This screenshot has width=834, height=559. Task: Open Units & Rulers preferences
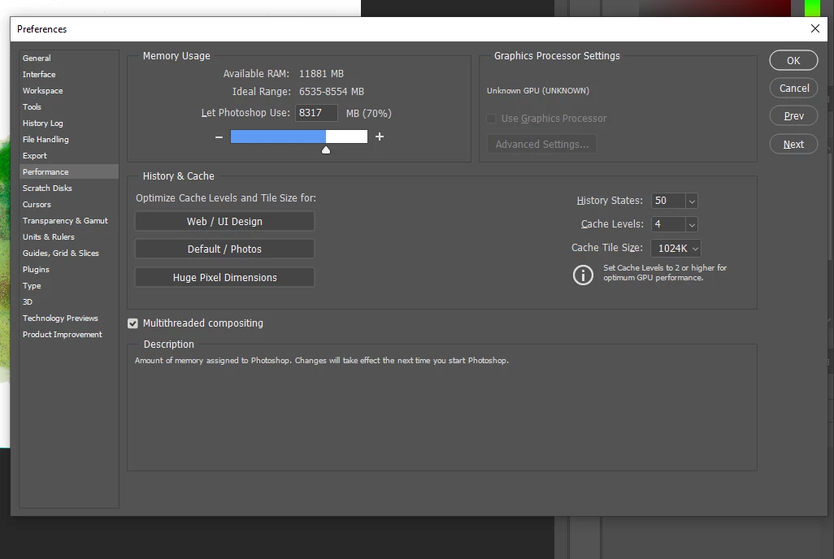tap(68, 236)
